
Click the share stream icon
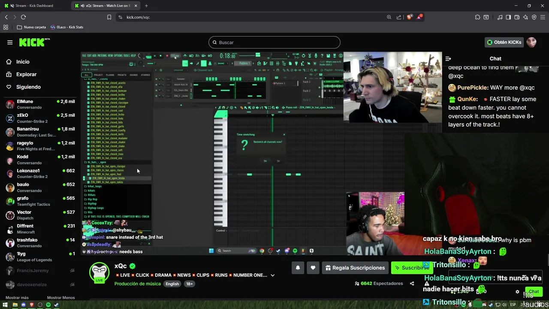tap(412, 284)
